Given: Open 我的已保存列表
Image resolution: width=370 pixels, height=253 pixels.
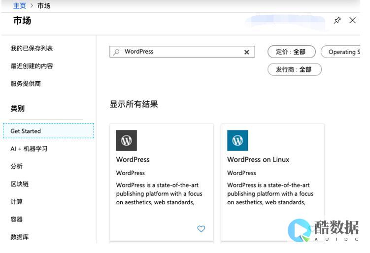Looking at the screenshot, I should tap(32, 48).
